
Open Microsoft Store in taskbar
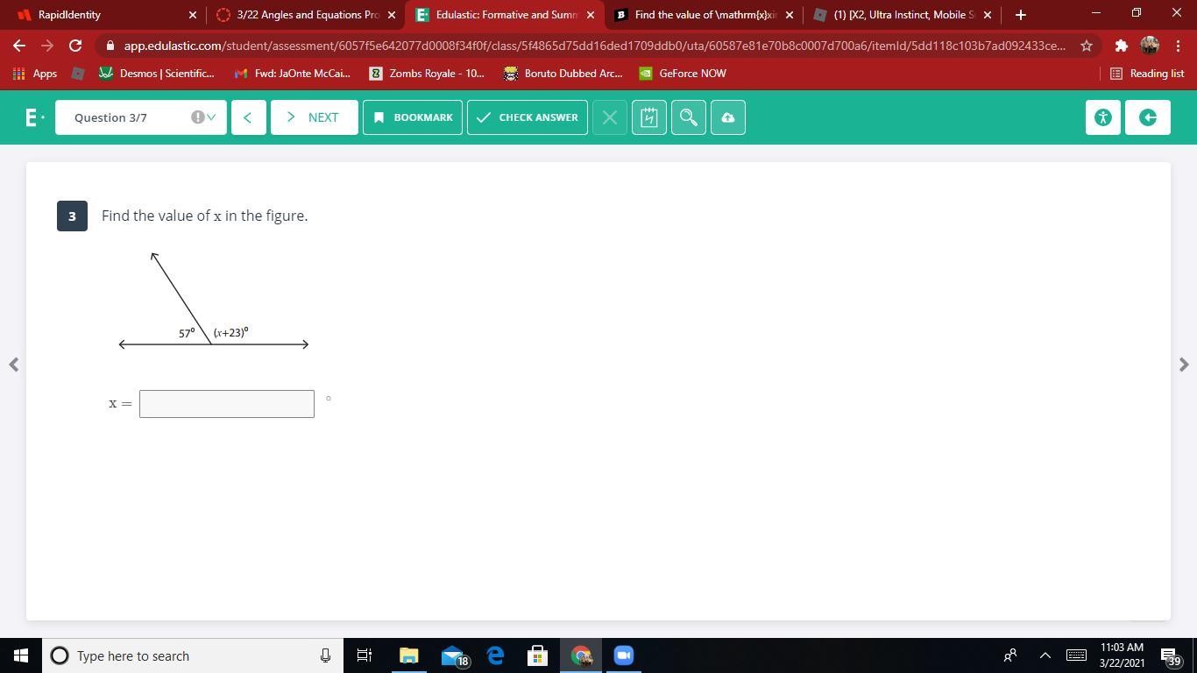coord(537,655)
